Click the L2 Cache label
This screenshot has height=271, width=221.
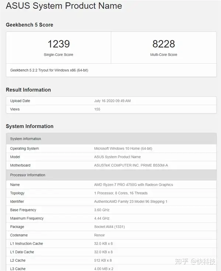[18, 260]
